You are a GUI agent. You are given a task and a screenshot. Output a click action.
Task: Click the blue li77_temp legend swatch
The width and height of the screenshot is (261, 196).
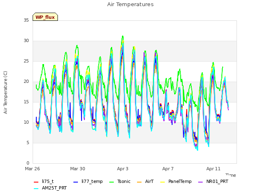[75, 182]
